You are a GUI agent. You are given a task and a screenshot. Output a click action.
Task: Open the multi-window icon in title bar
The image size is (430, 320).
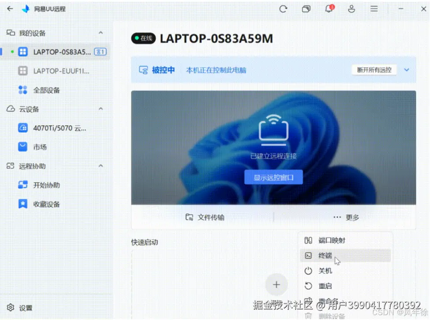tap(306, 9)
